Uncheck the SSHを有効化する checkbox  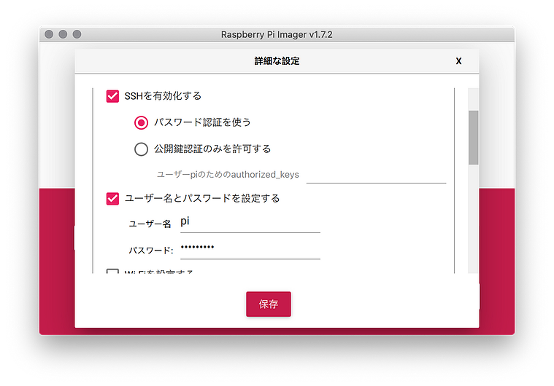(112, 96)
